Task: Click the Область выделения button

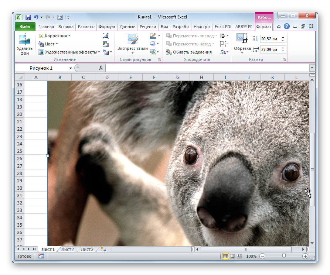Action: [x=189, y=52]
